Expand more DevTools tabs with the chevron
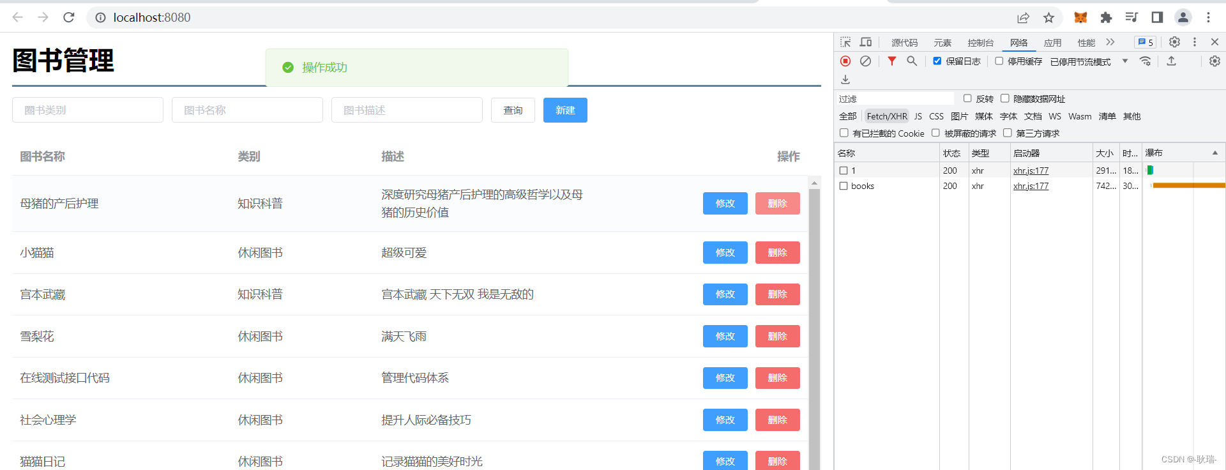 coord(1110,42)
